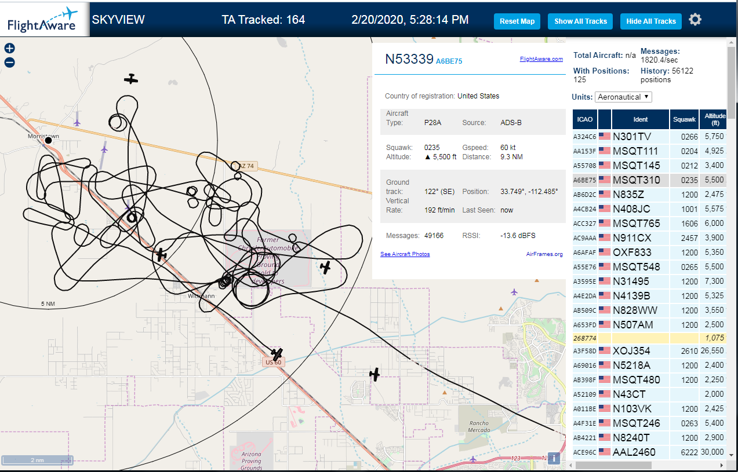Select the N408JC row

coord(649,209)
